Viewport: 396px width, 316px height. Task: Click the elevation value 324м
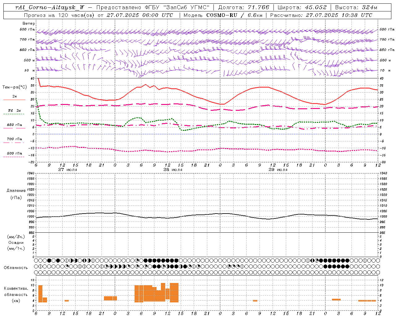point(370,7)
